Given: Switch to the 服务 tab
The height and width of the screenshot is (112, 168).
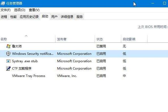Looking at the screenshot, I should pyautogui.click(x=80, y=17).
